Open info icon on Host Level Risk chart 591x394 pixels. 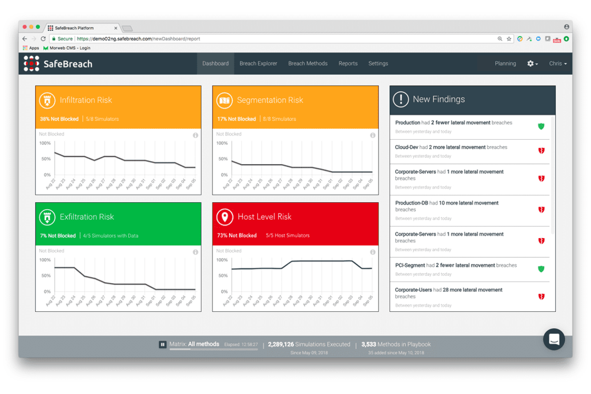372,252
